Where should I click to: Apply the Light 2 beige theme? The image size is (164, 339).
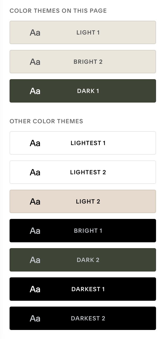click(83, 201)
